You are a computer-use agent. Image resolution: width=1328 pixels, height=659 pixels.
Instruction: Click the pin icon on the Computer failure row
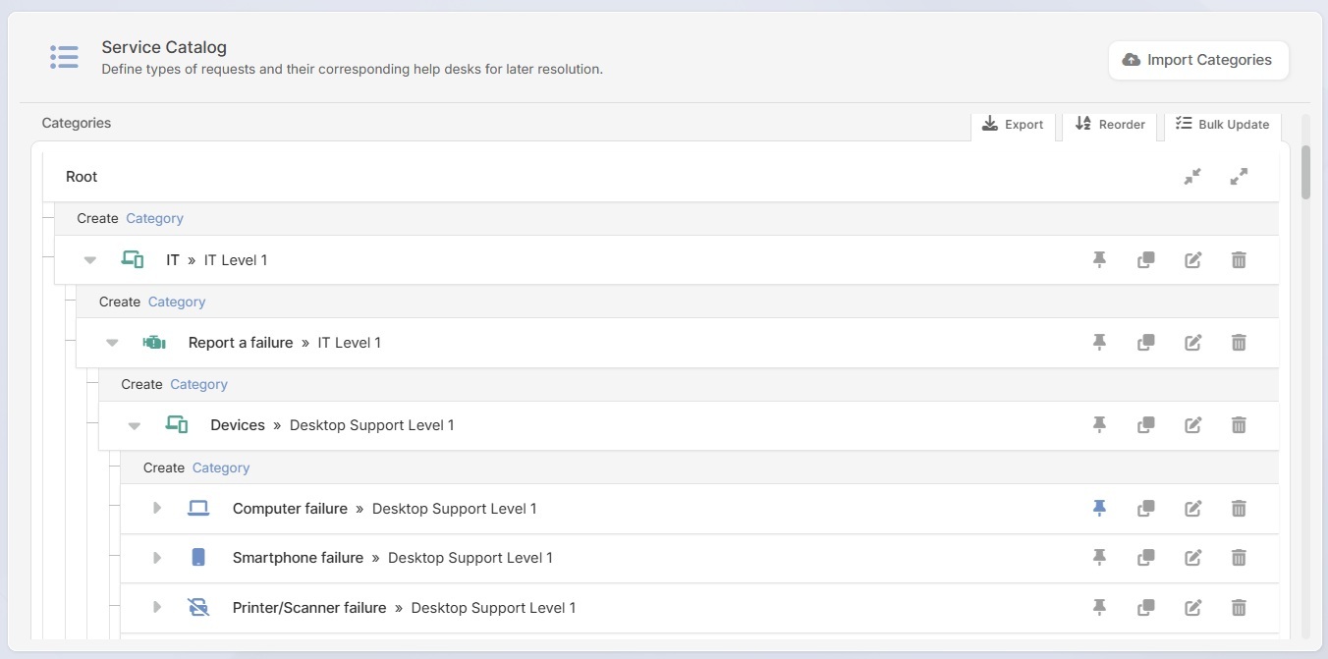pyautogui.click(x=1099, y=509)
